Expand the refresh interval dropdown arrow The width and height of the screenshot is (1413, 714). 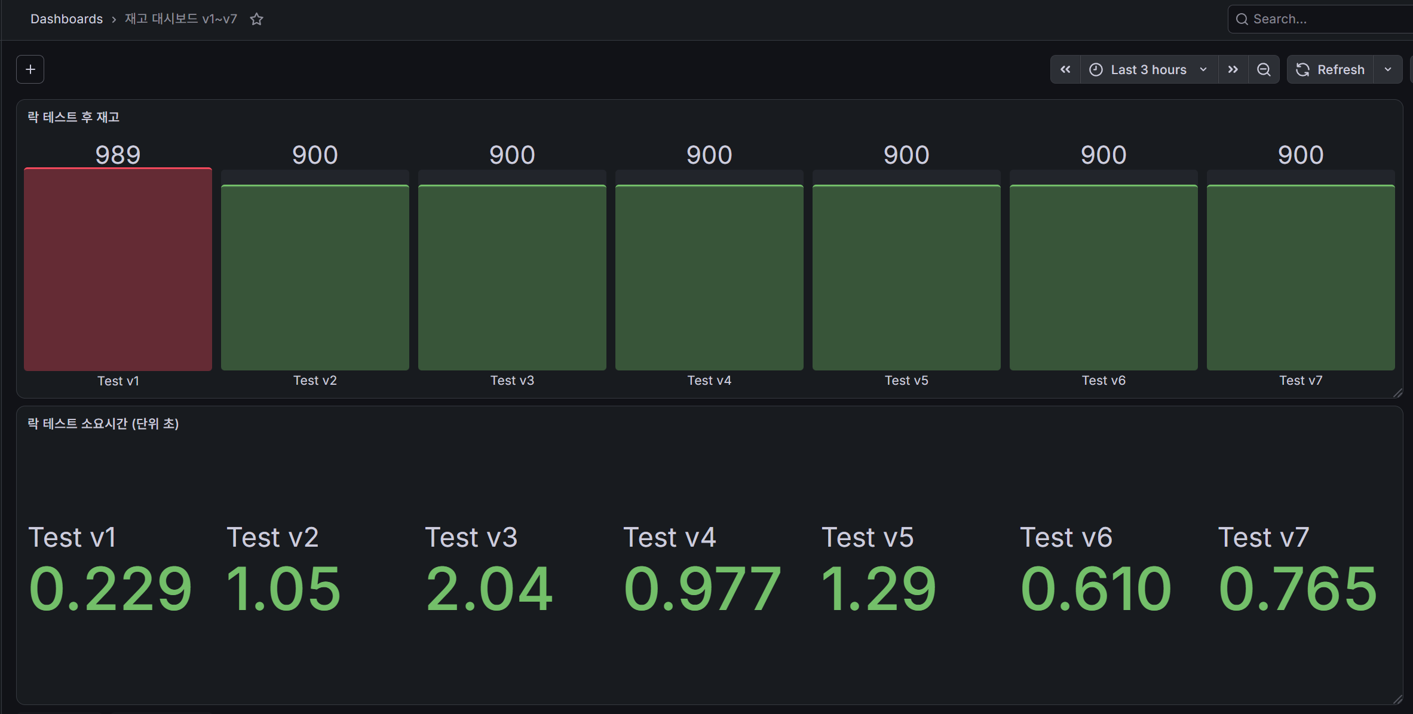(1388, 69)
